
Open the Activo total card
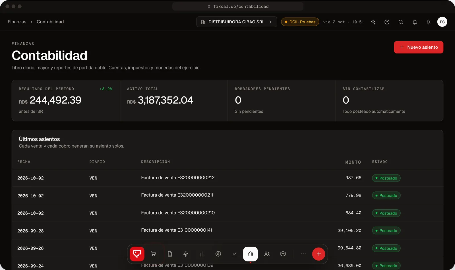point(174,100)
